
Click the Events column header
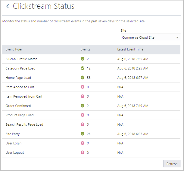click(x=85, y=49)
